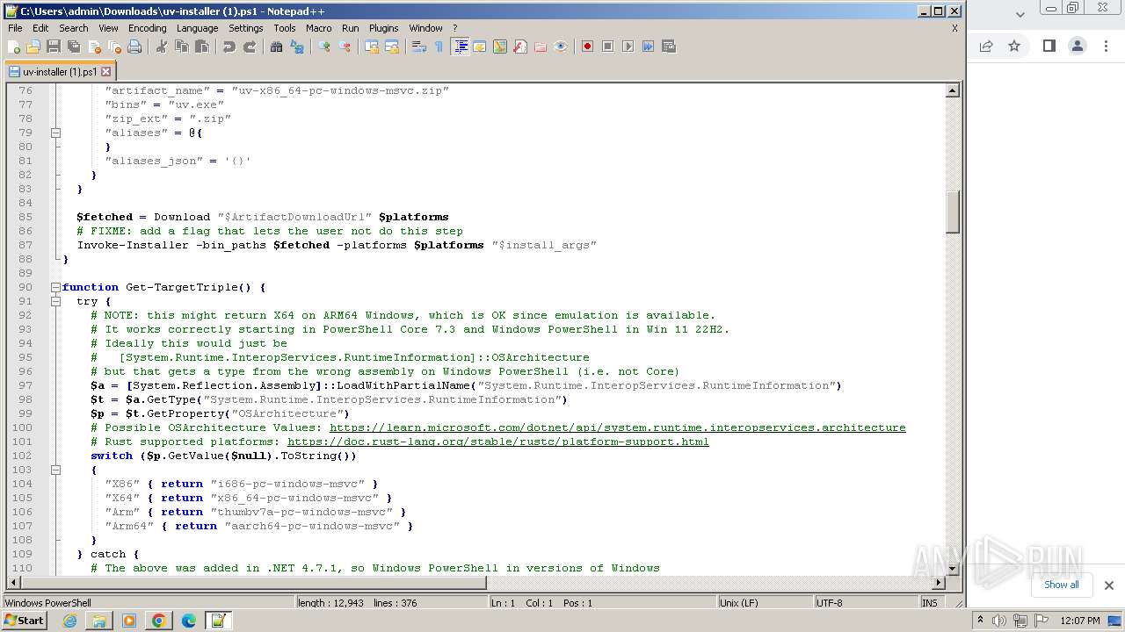The height and width of the screenshot is (632, 1125).
Task: Open the Search menu
Action: pos(73,28)
